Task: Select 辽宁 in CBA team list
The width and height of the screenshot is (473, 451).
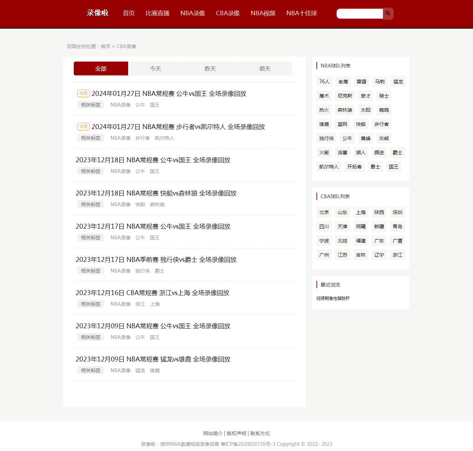Action: click(x=379, y=255)
